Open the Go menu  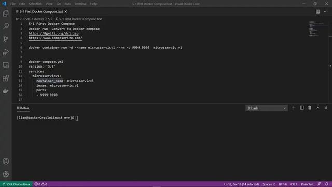tap(59, 4)
